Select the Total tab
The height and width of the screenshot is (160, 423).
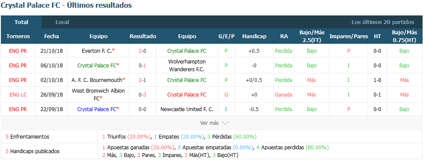point(22,22)
